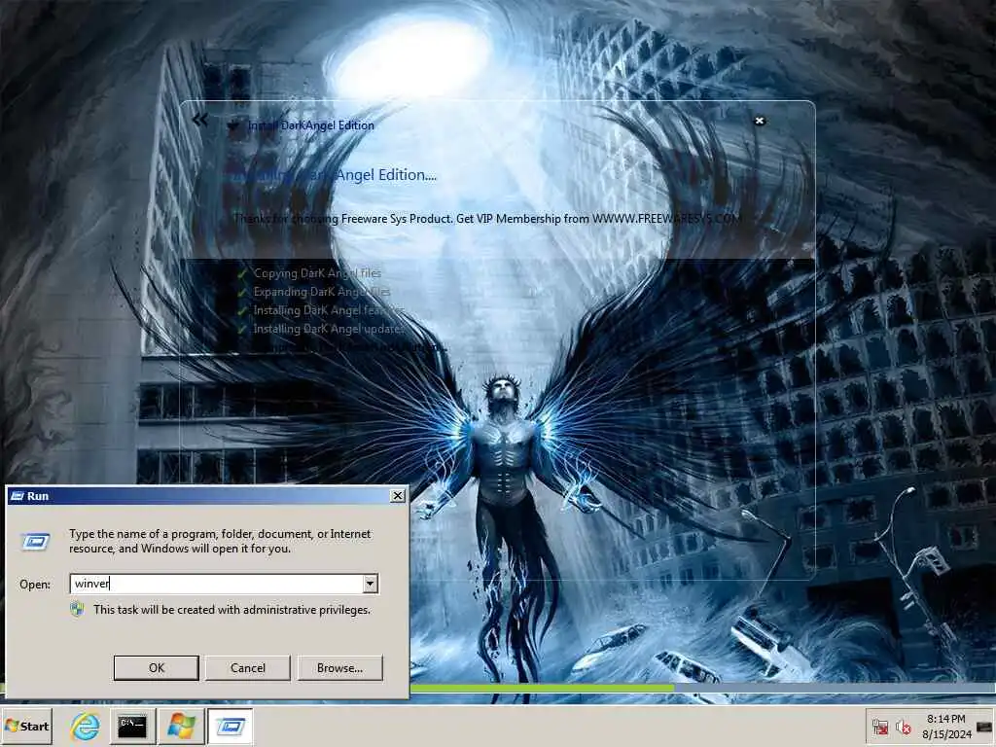Click Browse... in the Run dialog
This screenshot has height=747, width=996.
pos(339,667)
